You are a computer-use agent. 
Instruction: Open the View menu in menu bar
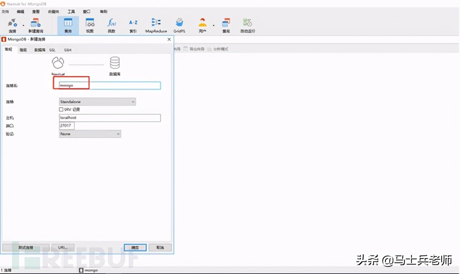click(x=36, y=11)
